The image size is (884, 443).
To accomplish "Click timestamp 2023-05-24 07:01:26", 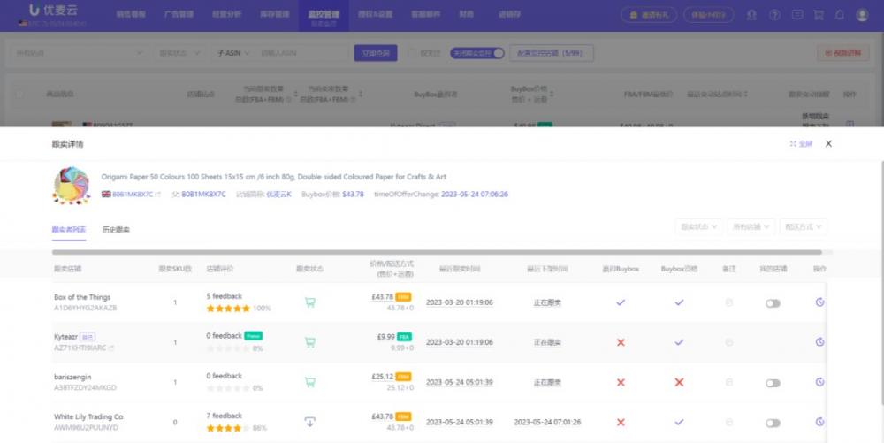I will pyautogui.click(x=547, y=422).
